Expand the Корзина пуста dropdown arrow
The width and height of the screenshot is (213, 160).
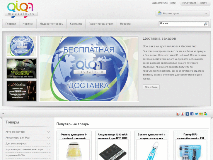tap(206, 13)
